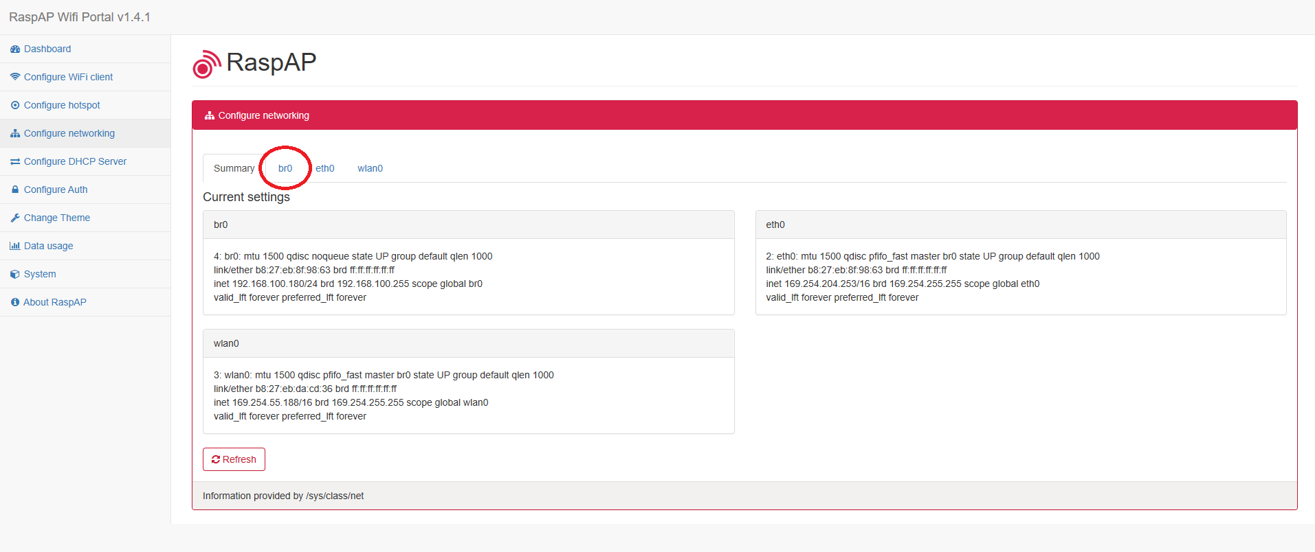The height and width of the screenshot is (552, 1315).
Task: Click the wlan0 inet 169.254.55.188/16 line
Action: [351, 402]
